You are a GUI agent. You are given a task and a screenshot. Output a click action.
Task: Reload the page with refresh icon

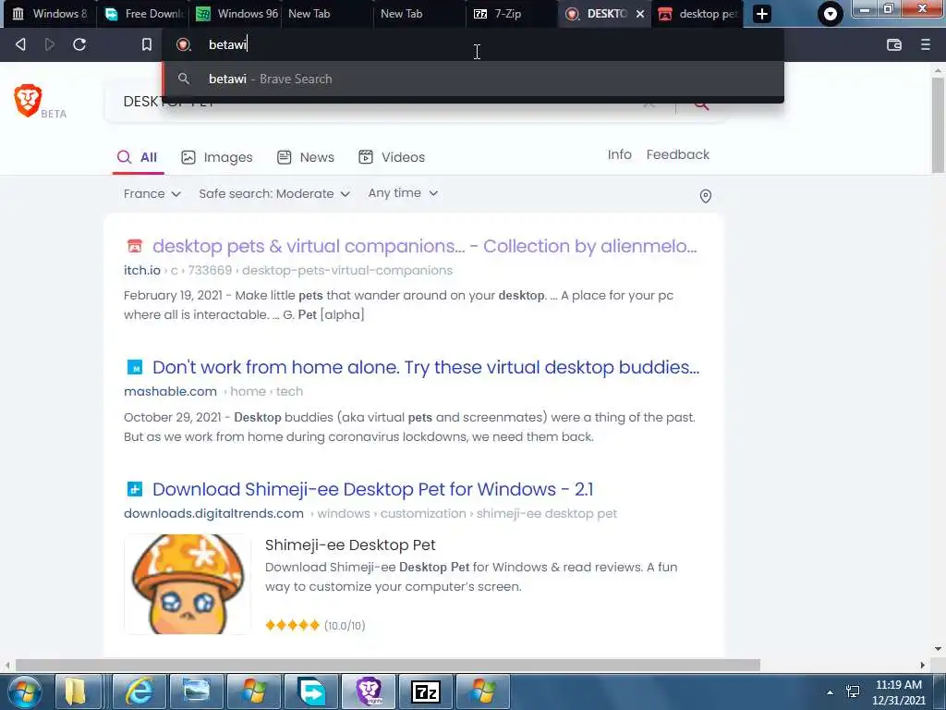click(x=79, y=44)
